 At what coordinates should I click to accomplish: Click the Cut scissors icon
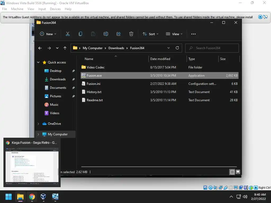click(x=67, y=34)
